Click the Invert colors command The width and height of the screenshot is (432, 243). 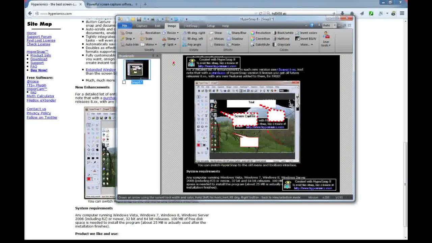click(306, 33)
